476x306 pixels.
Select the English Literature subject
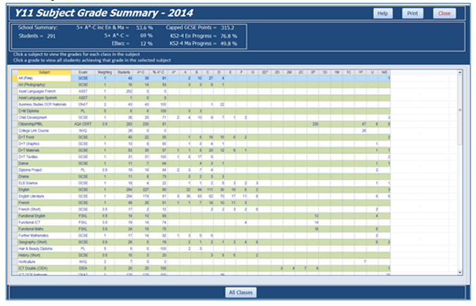coord(44,196)
